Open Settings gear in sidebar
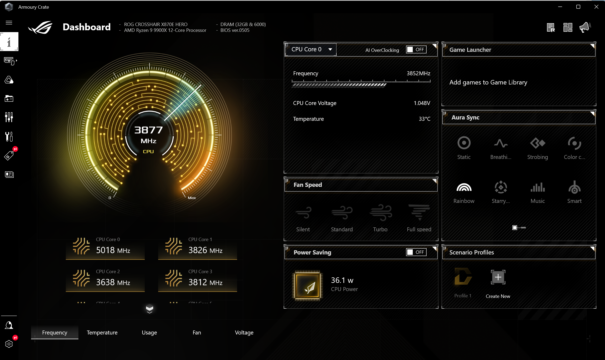 9,344
